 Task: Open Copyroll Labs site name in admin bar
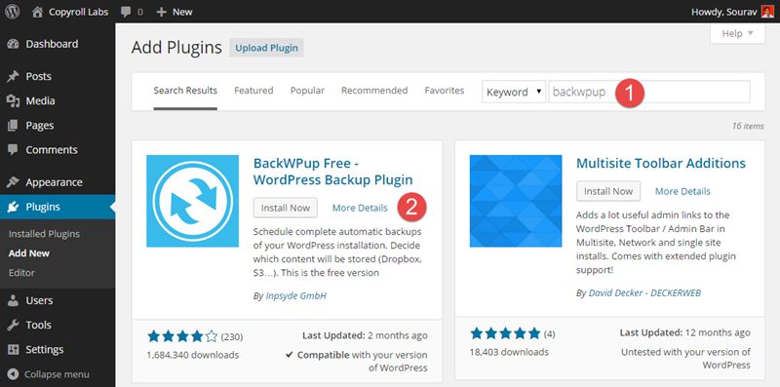point(79,12)
